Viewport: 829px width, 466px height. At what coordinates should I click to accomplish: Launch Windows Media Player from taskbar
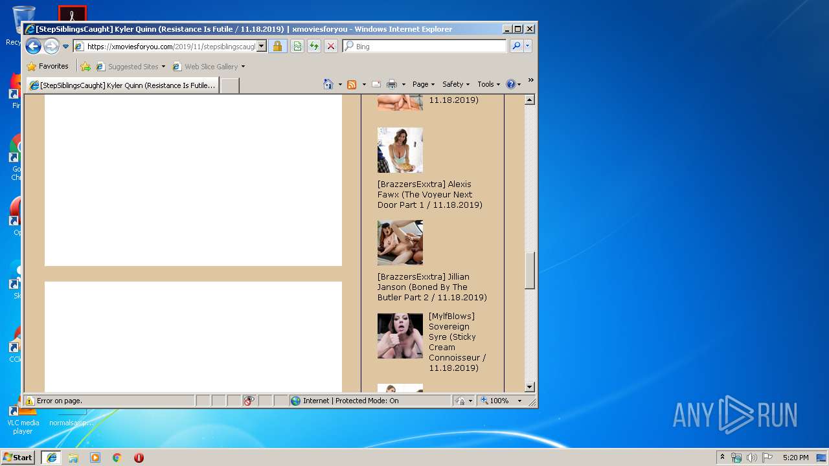pos(95,457)
